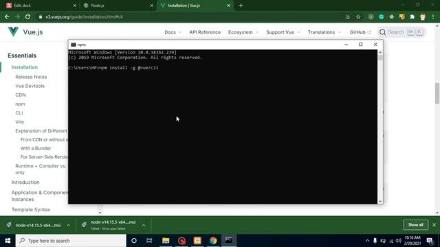This screenshot has height=247, width=440.
Task: Open the Chrome extensions puzzle icon
Action: (x=412, y=16)
